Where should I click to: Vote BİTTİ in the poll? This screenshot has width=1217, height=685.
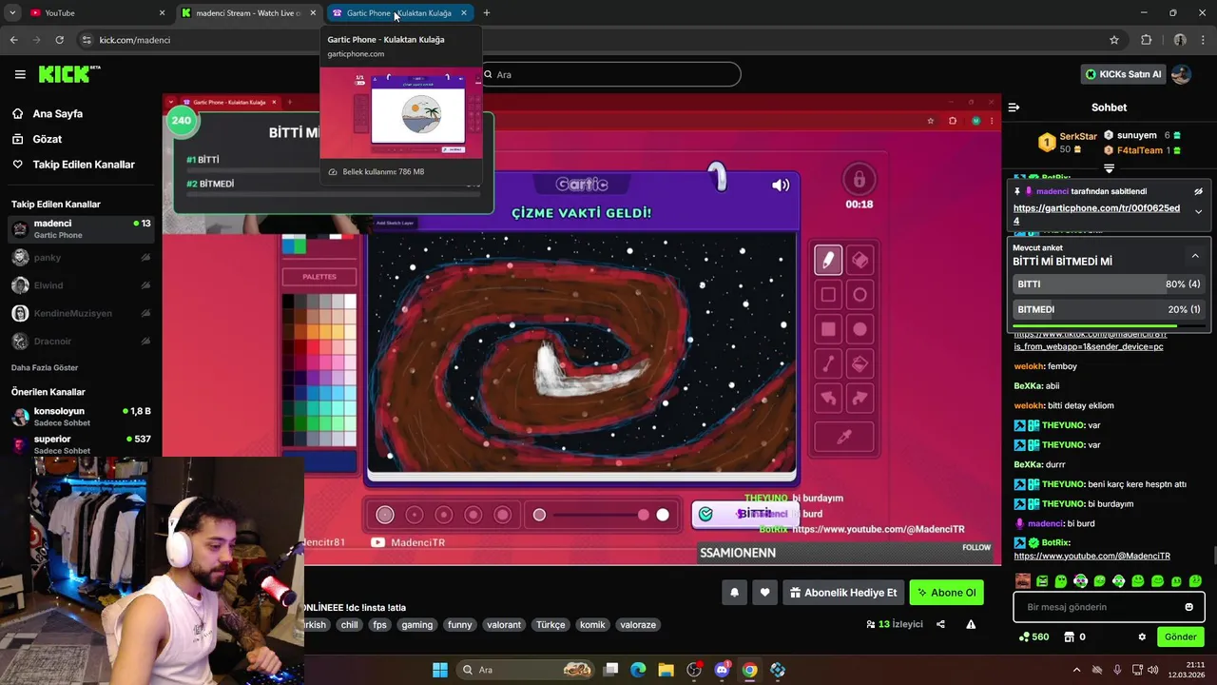point(1109,284)
